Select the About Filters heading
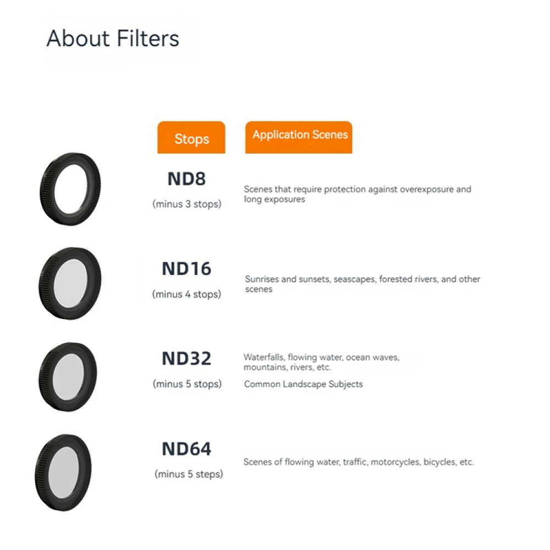 (x=113, y=38)
